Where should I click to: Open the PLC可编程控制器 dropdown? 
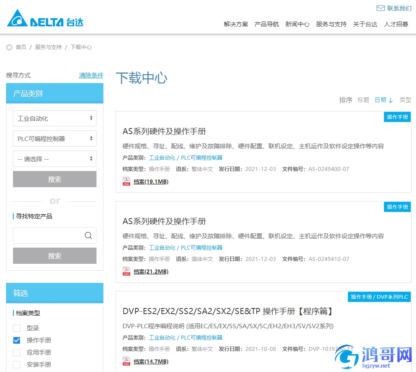[55, 139]
